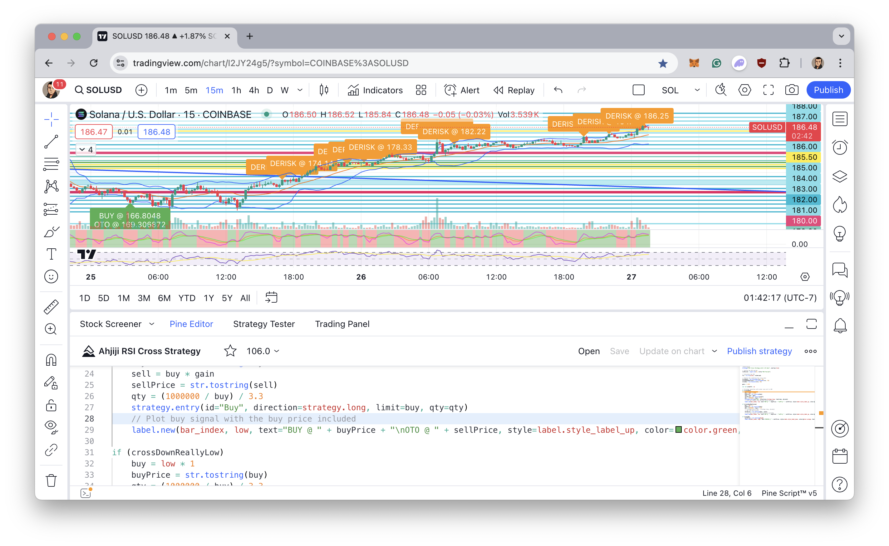Open the help center question mark icon
The height and width of the screenshot is (546, 889).
[x=840, y=485]
